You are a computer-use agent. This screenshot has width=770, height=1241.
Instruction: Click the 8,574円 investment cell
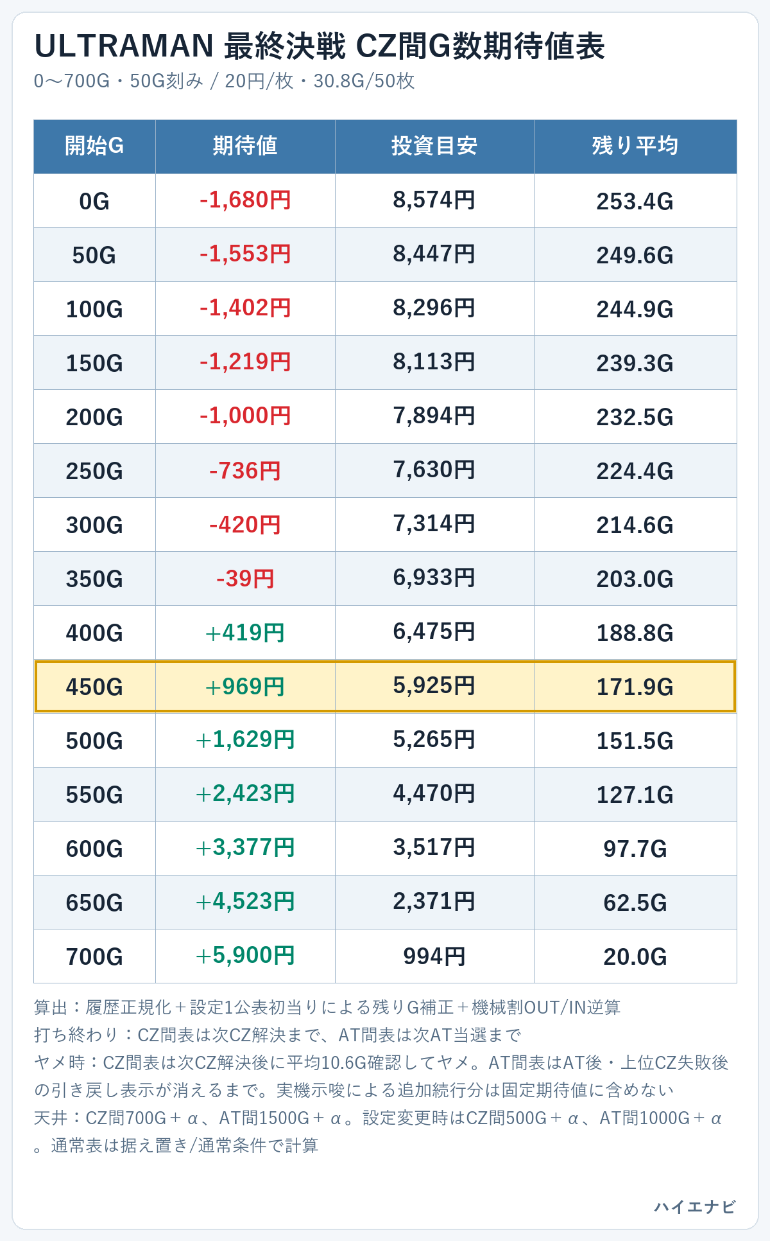[x=434, y=200]
